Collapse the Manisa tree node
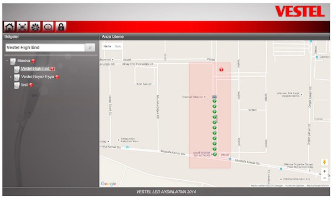 click(7, 61)
